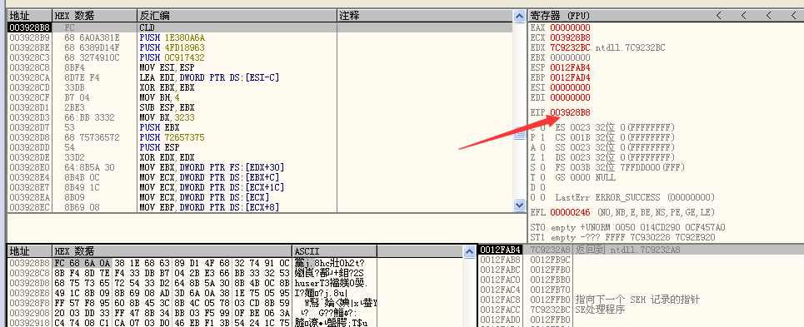Click the ST0 empty FPU register line
Screen dimensions: 804x327
pos(628,228)
